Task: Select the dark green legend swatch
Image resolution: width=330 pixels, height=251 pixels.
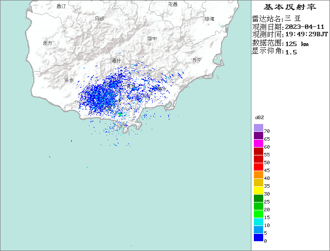Action: click(258, 198)
